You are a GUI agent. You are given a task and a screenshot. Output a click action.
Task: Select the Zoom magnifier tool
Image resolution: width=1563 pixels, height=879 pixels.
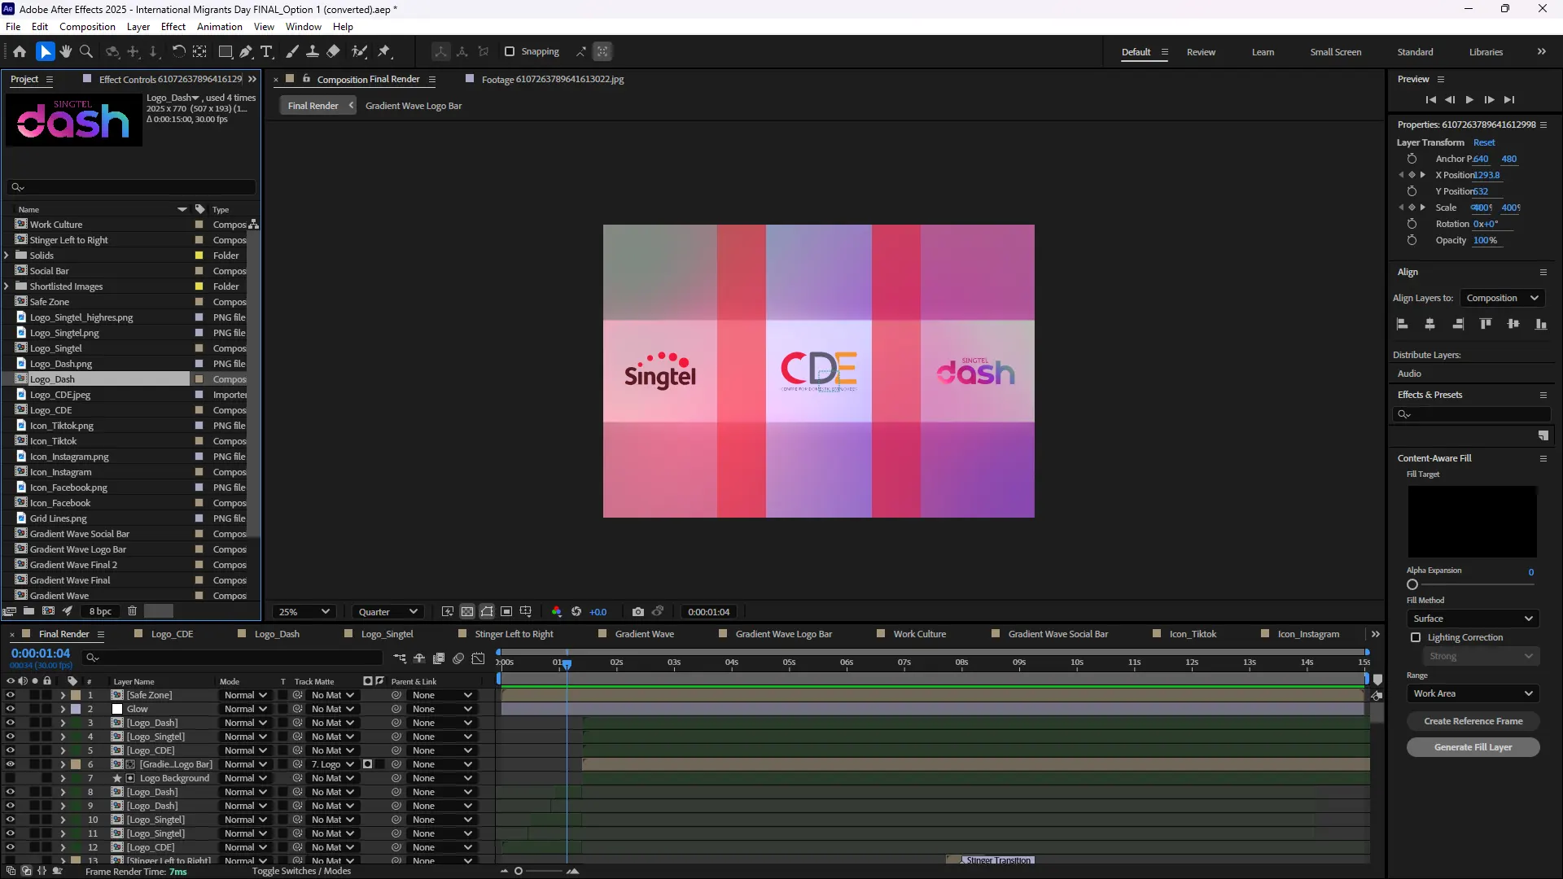pos(86,51)
